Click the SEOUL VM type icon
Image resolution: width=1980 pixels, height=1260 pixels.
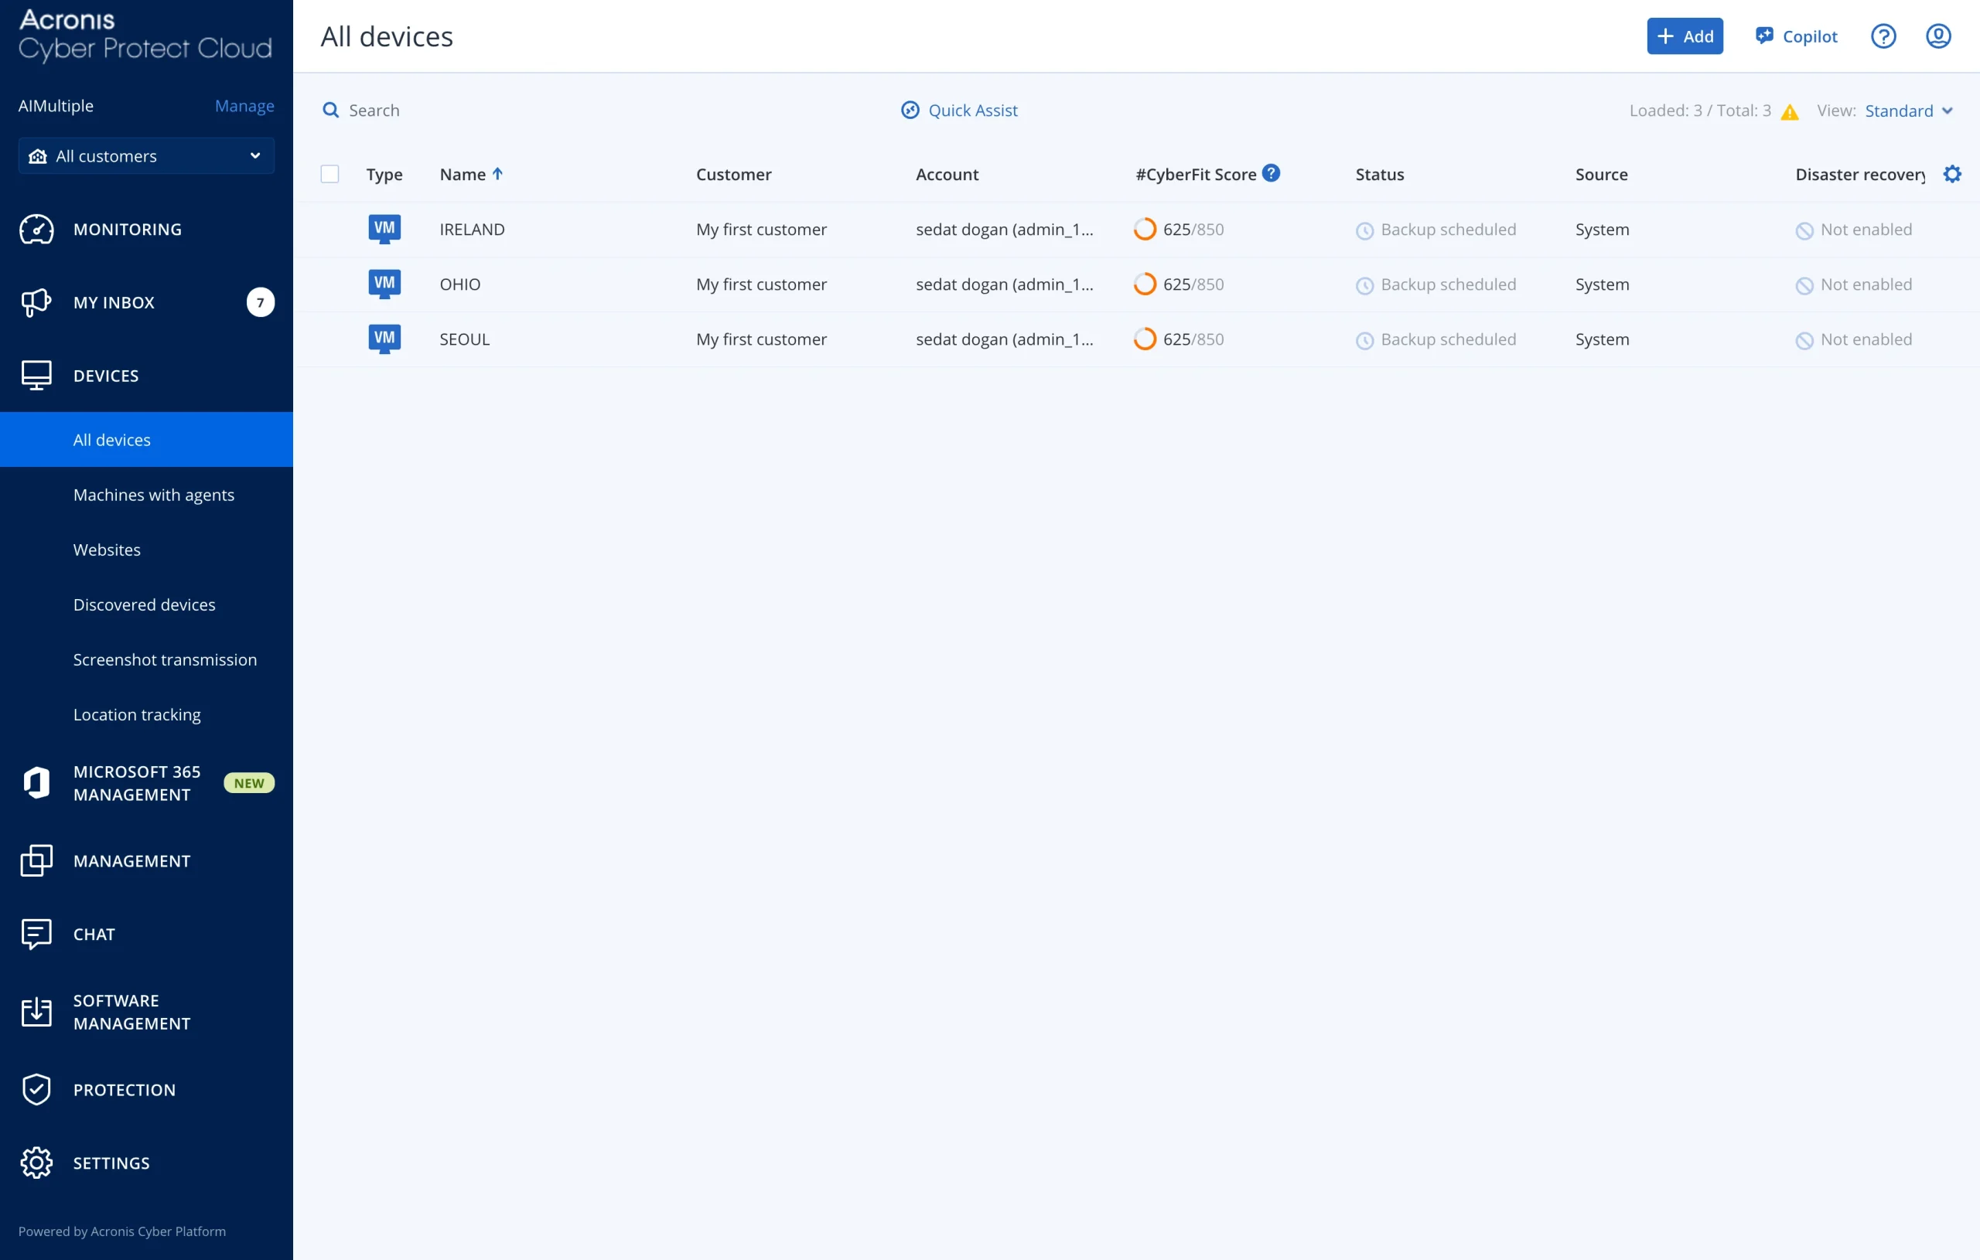(x=384, y=339)
